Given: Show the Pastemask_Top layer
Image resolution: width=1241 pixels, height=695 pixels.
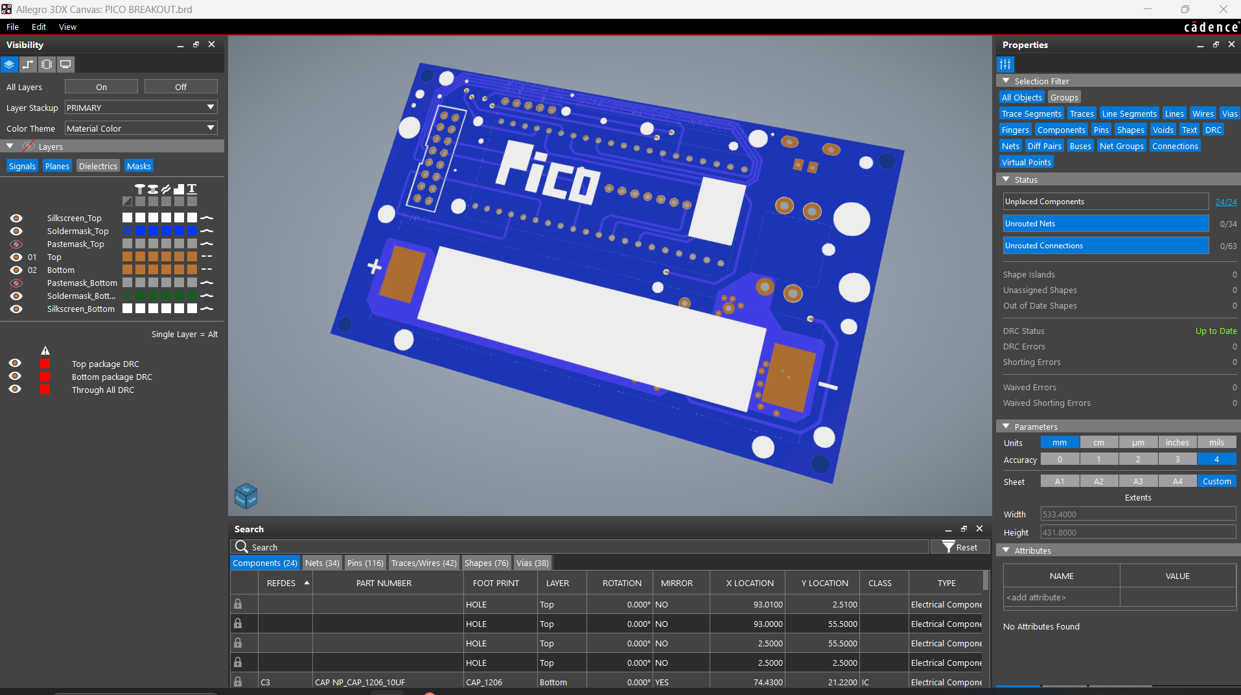Looking at the screenshot, I should click(16, 244).
